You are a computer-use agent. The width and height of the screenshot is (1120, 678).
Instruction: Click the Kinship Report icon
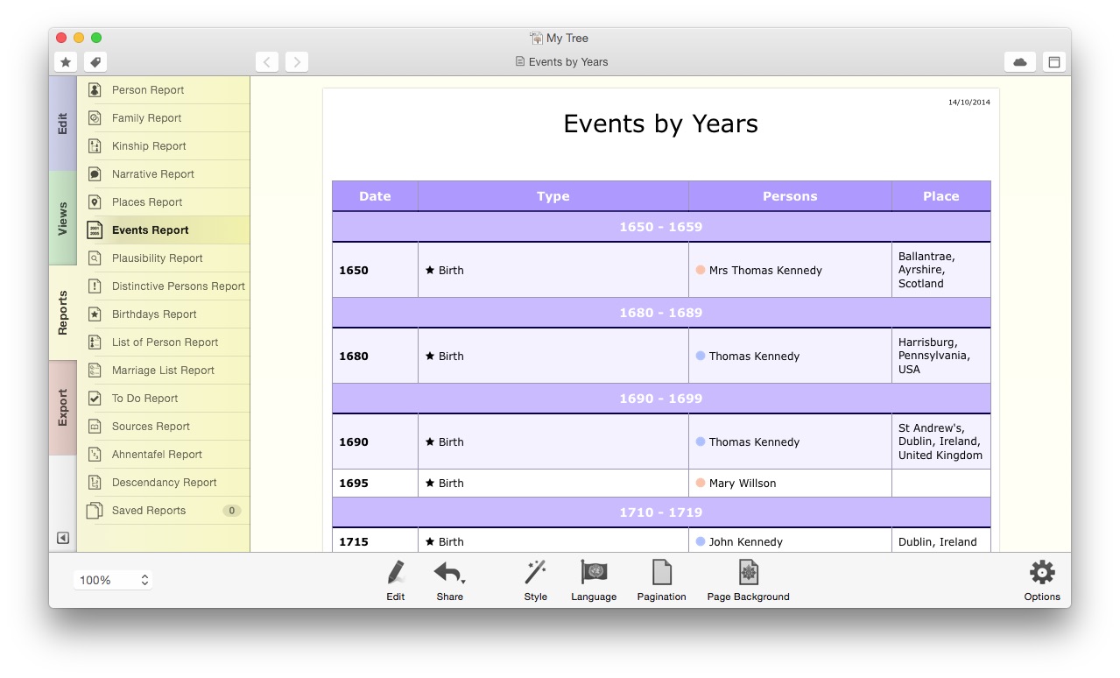coord(95,146)
